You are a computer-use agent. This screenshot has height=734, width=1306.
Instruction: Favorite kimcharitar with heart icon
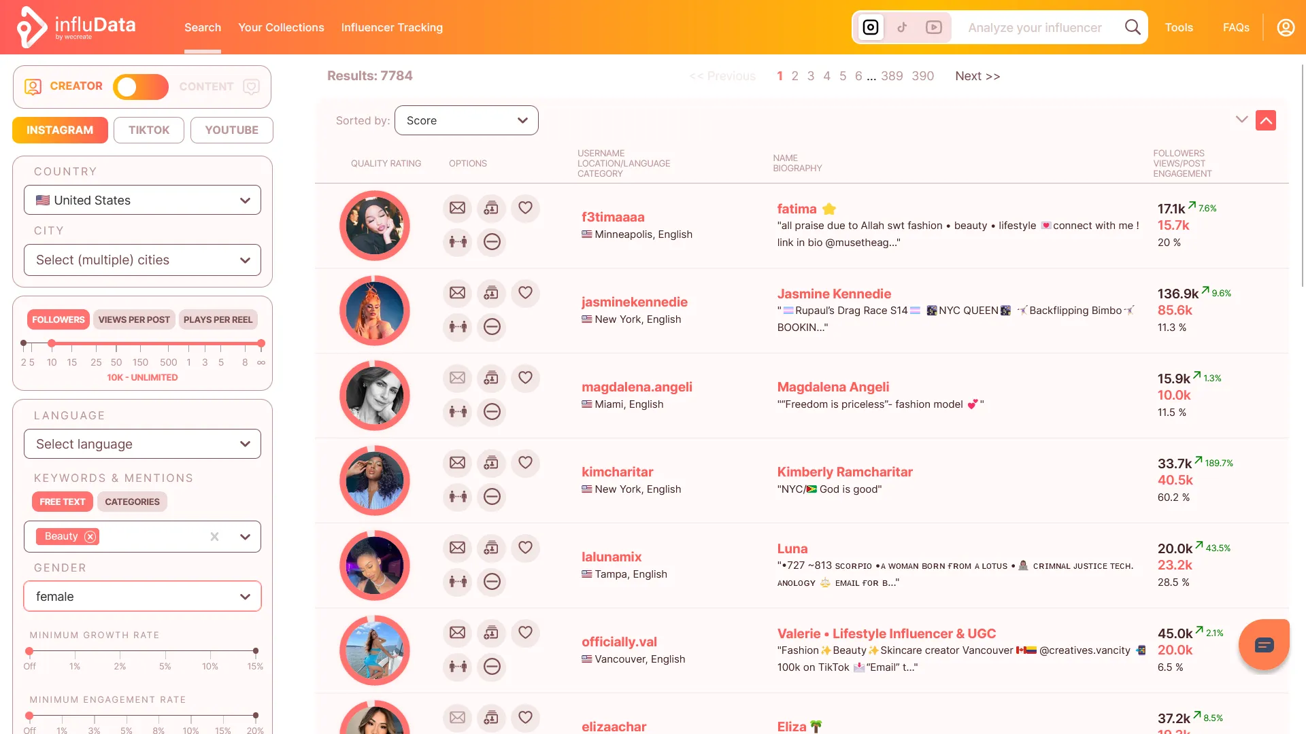click(525, 463)
